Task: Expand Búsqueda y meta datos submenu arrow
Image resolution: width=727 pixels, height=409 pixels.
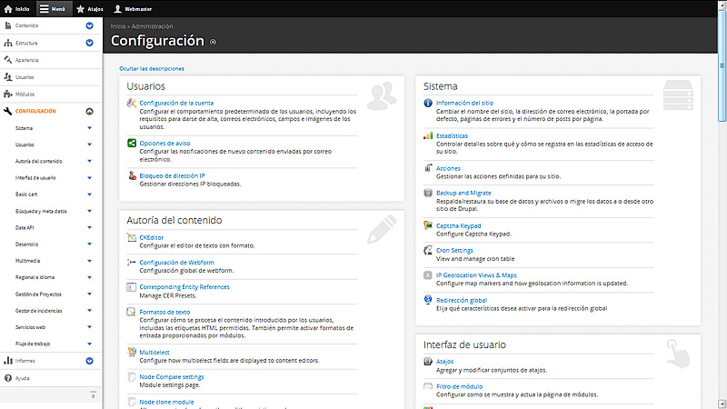Action: point(89,211)
